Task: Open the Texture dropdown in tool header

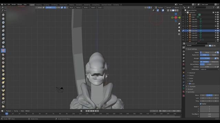Action: [x=79, y=8]
